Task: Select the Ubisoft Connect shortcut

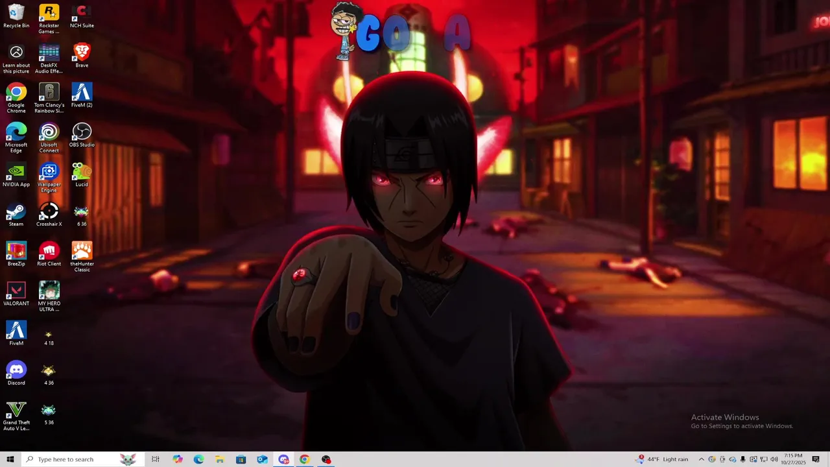Action: 49,138
